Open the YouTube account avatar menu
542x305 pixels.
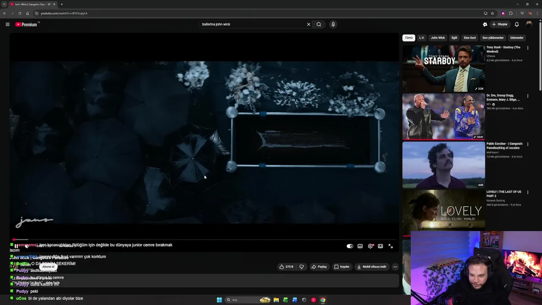click(529, 25)
